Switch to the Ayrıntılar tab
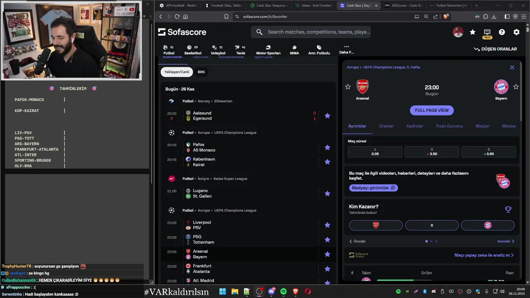The width and height of the screenshot is (530, 298). click(357, 126)
